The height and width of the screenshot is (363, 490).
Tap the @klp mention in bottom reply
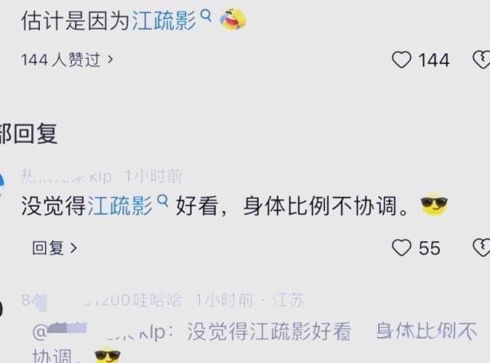[99, 332]
